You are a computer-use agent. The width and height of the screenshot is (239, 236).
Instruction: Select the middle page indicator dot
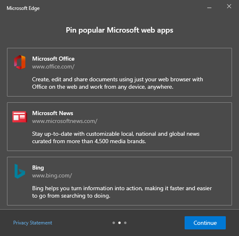coord(119,223)
